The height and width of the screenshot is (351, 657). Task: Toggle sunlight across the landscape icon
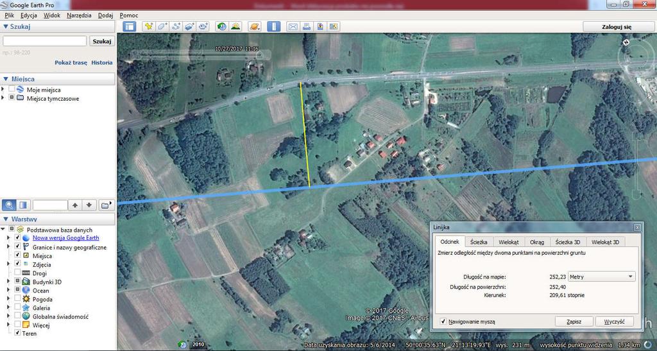tap(235, 26)
